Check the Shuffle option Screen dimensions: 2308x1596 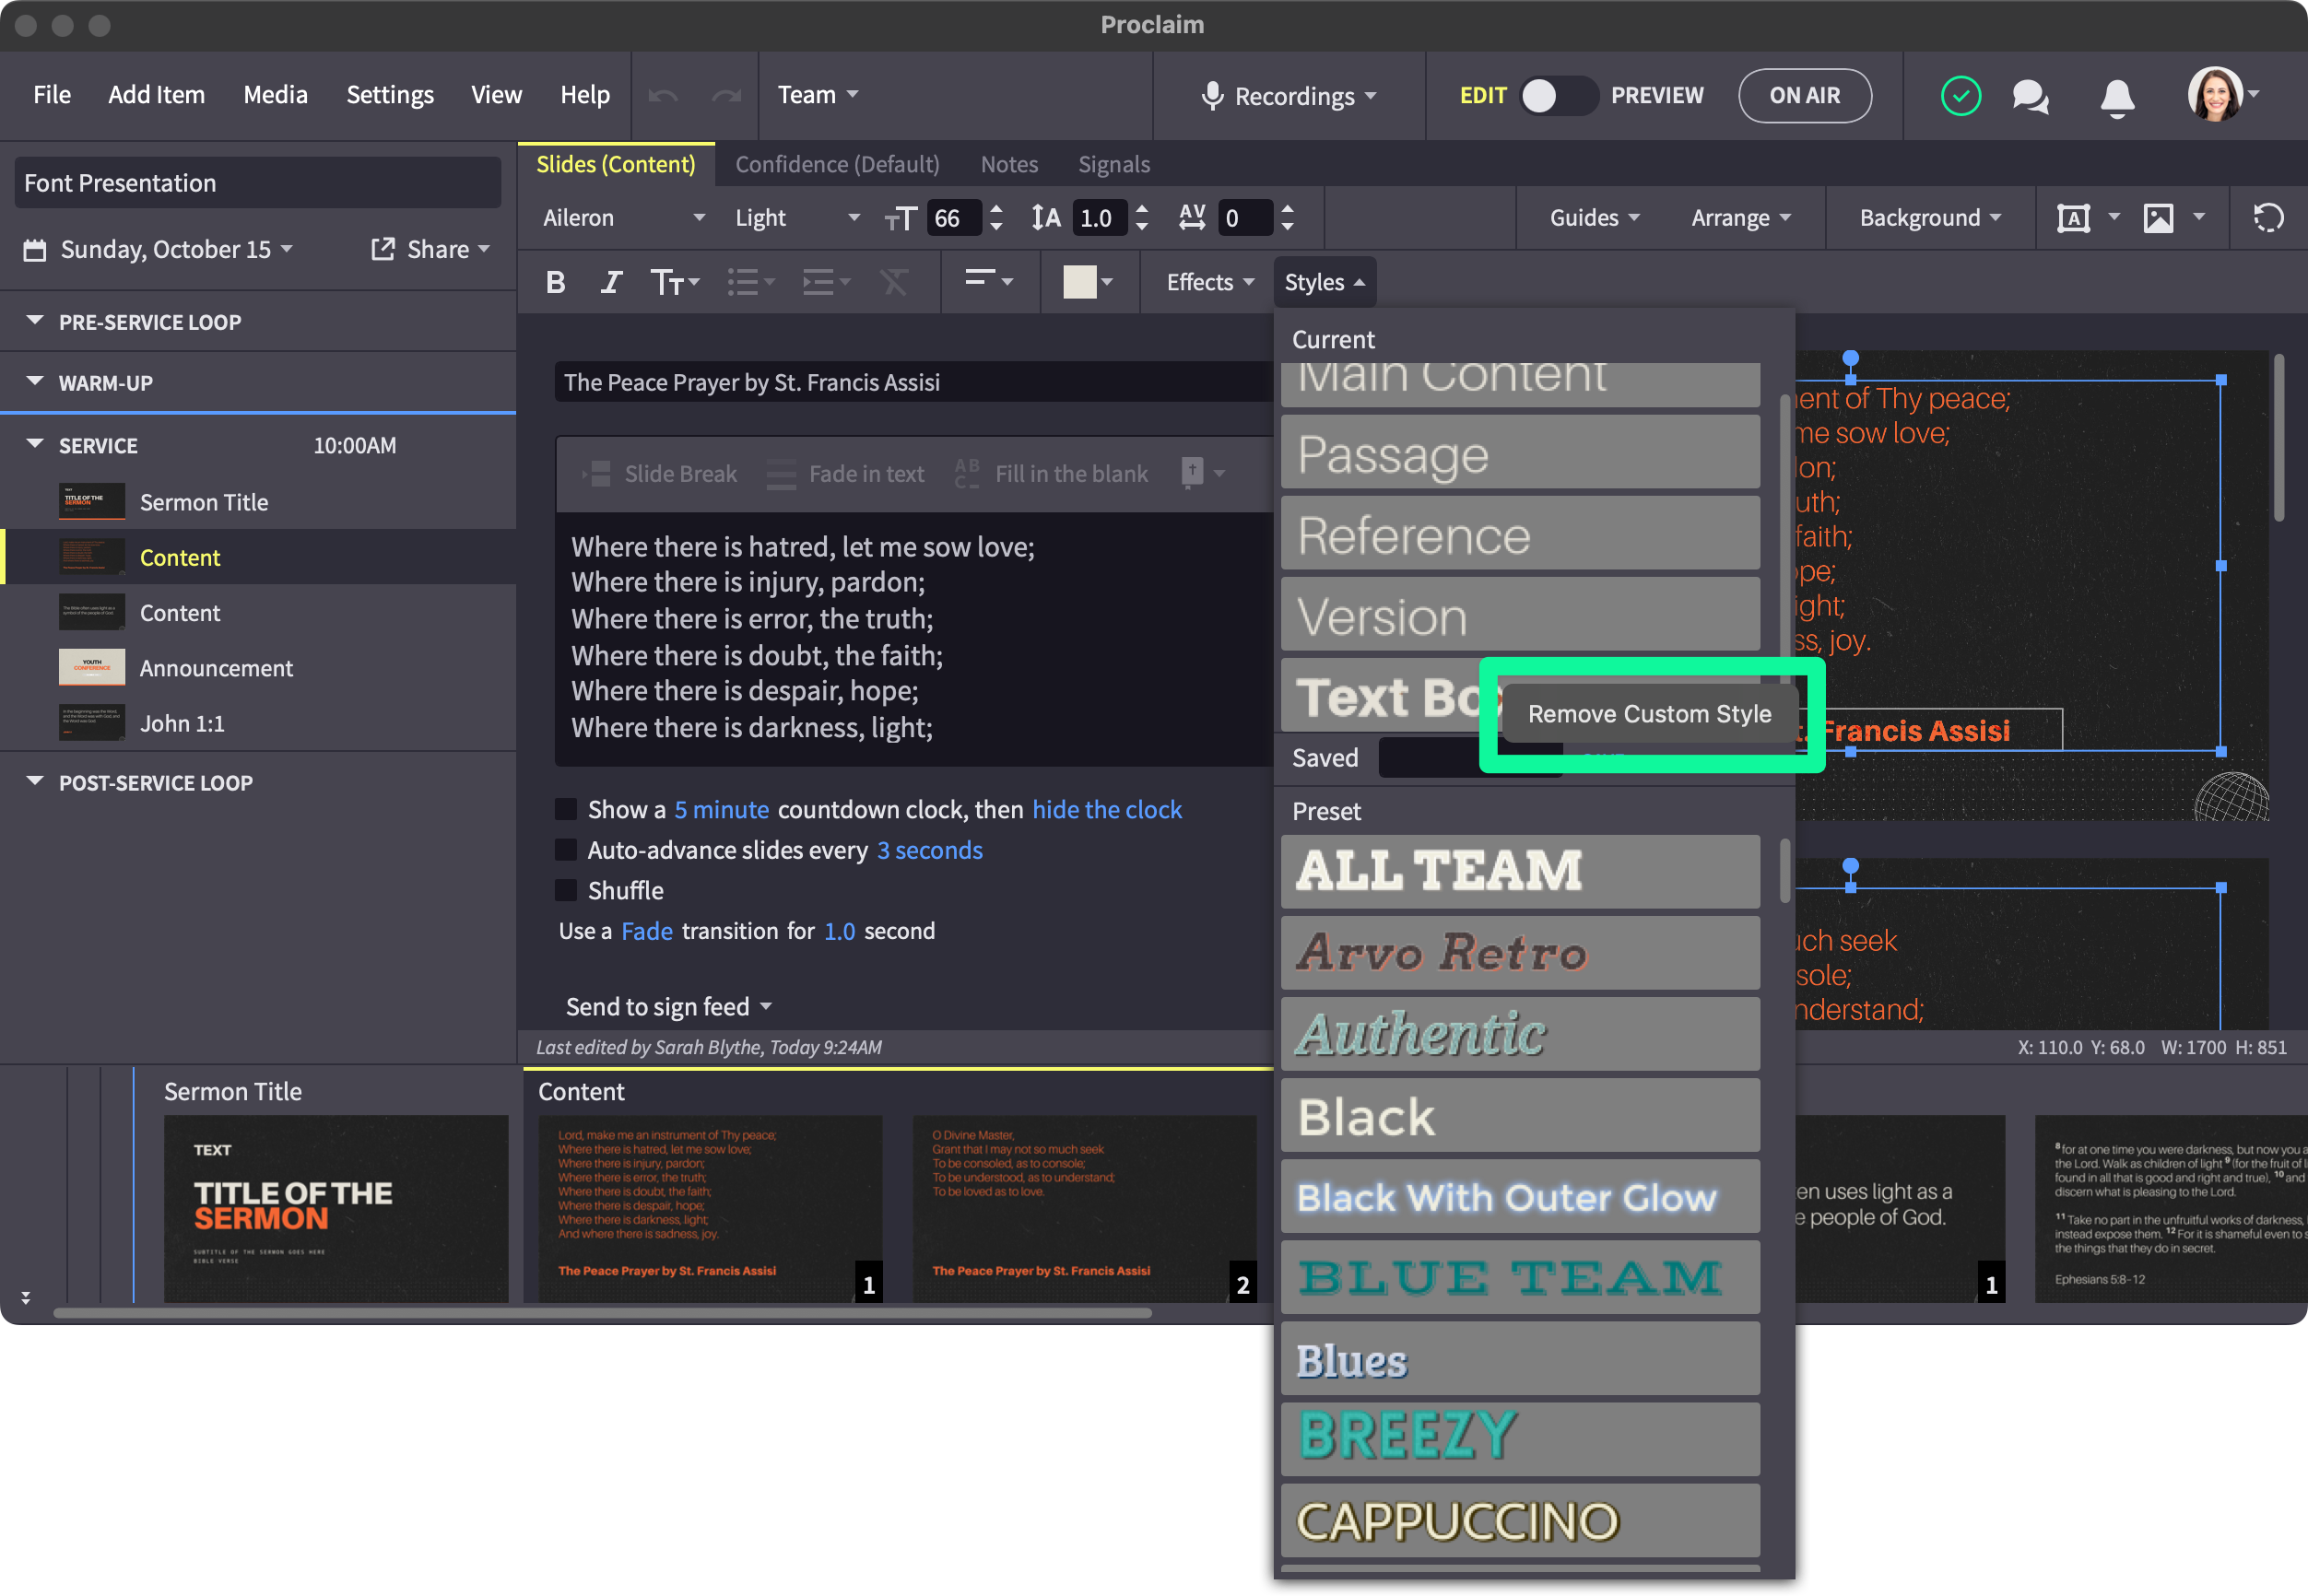coord(566,890)
